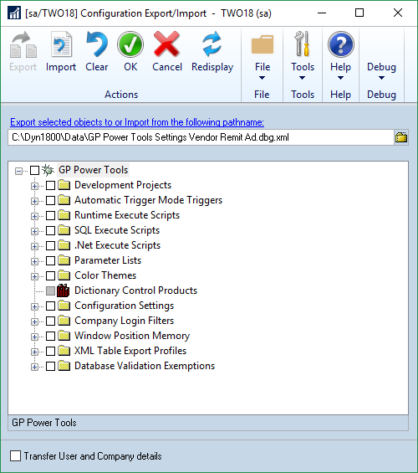Expand the Runtime Execute Scripts node
The height and width of the screenshot is (473, 418).
(34, 216)
